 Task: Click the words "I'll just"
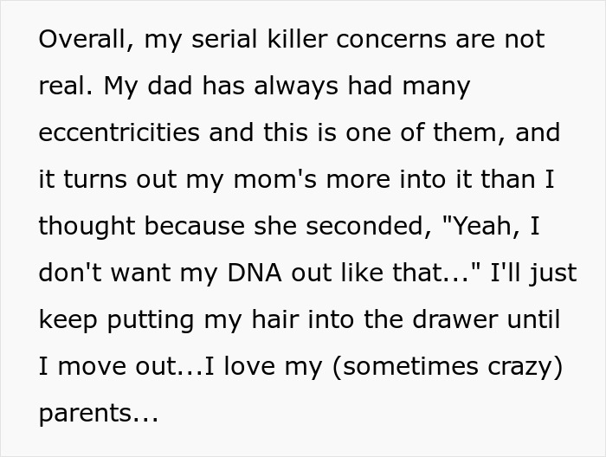(526, 273)
